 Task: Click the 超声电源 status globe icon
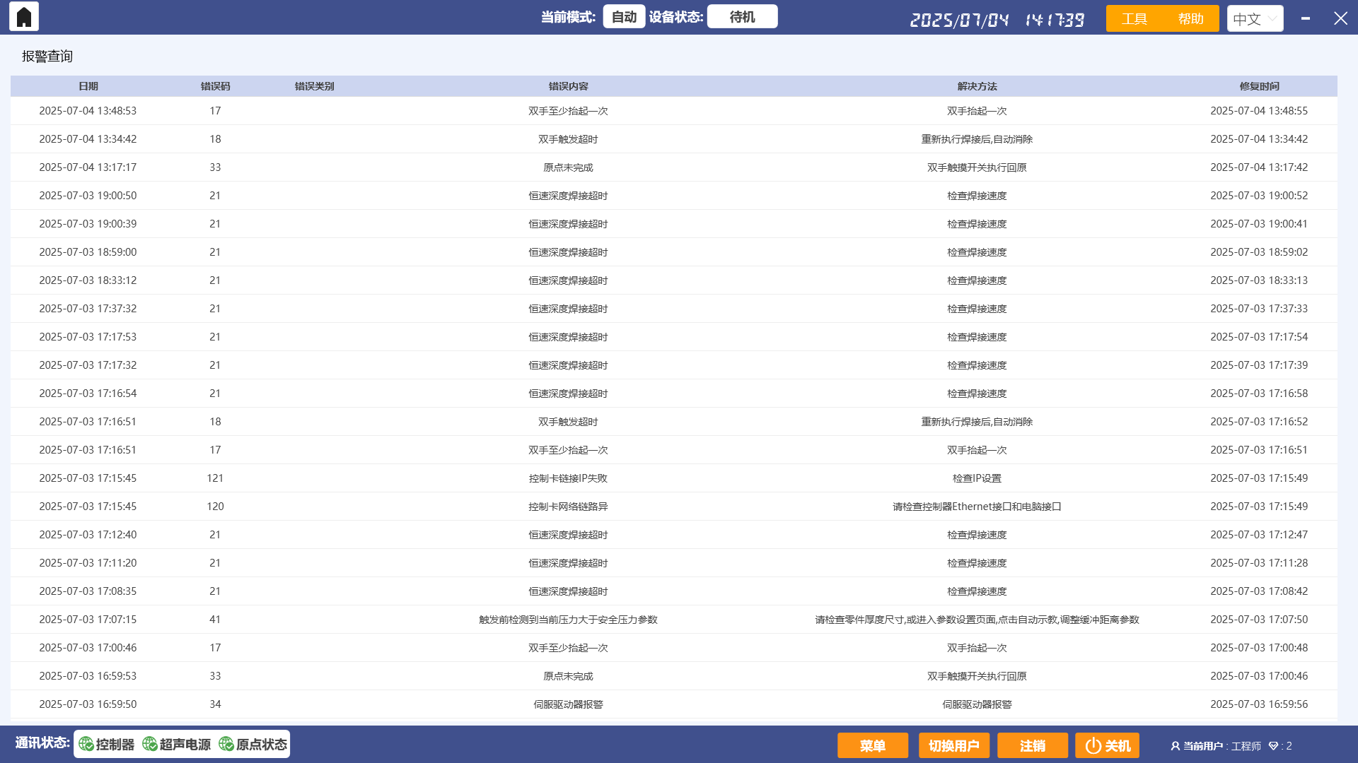click(x=150, y=744)
